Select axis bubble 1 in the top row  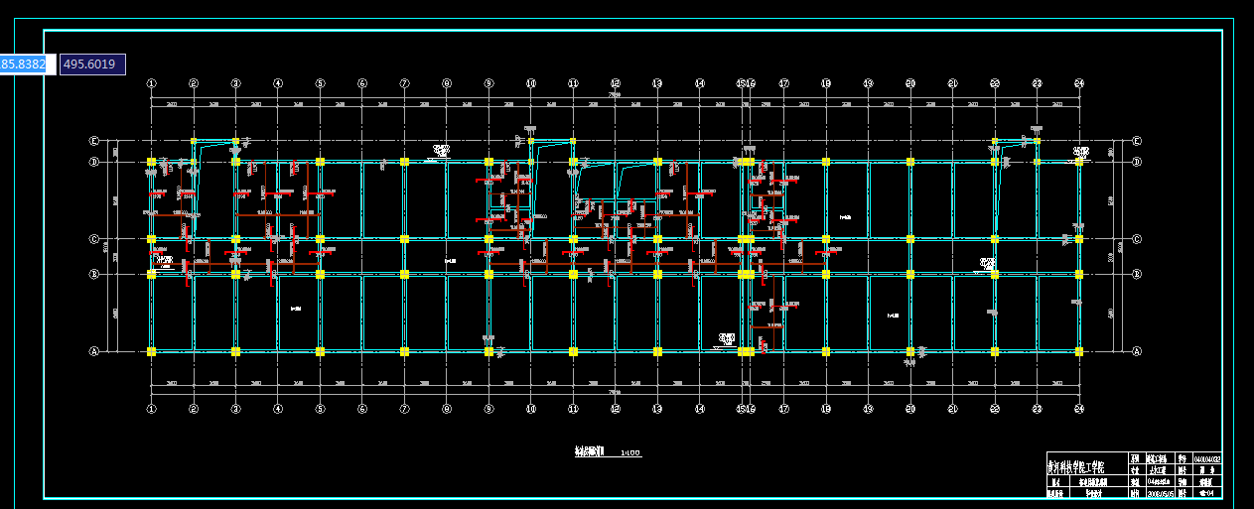pyautogui.click(x=151, y=84)
